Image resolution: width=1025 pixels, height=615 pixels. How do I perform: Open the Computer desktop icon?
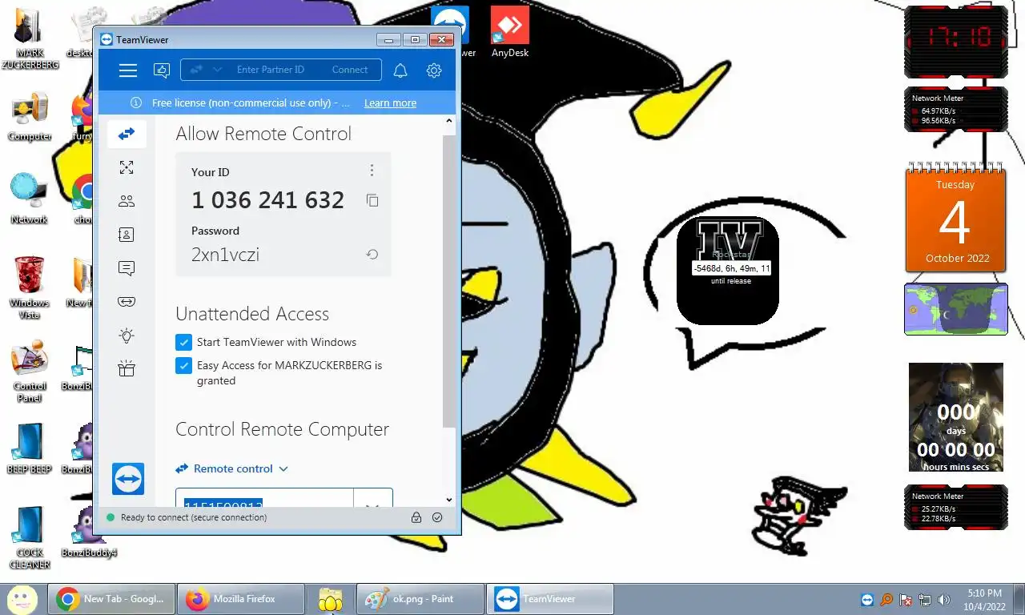[30, 117]
